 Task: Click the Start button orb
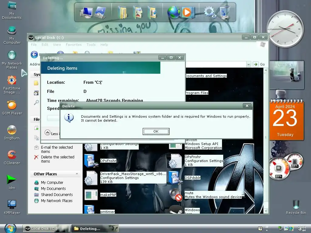click(x=10, y=228)
